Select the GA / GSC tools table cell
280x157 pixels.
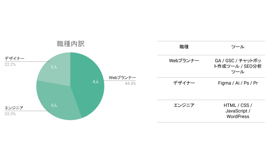pyautogui.click(x=238, y=66)
